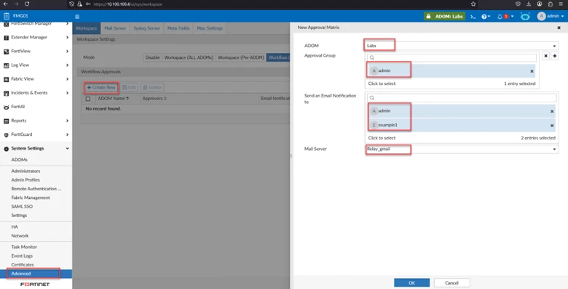Click the ADOM: Labs lock button
Image resolution: width=568 pixels, height=289 pixels.
tap(445, 16)
